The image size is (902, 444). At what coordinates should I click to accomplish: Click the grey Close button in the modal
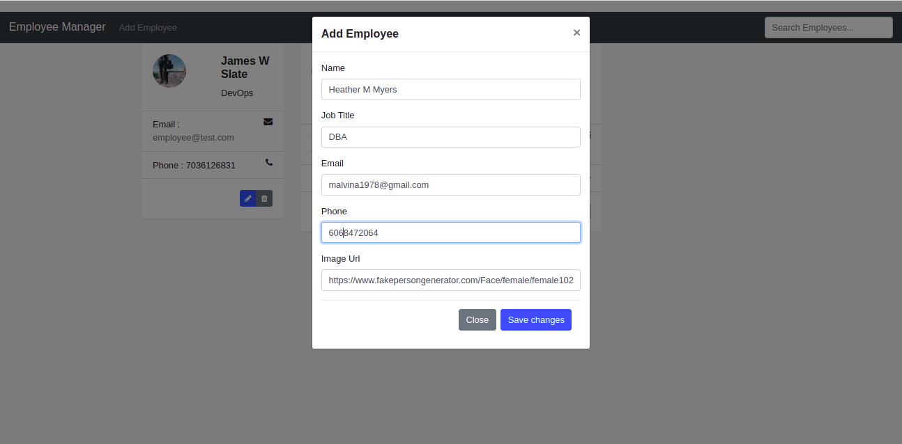click(x=477, y=319)
